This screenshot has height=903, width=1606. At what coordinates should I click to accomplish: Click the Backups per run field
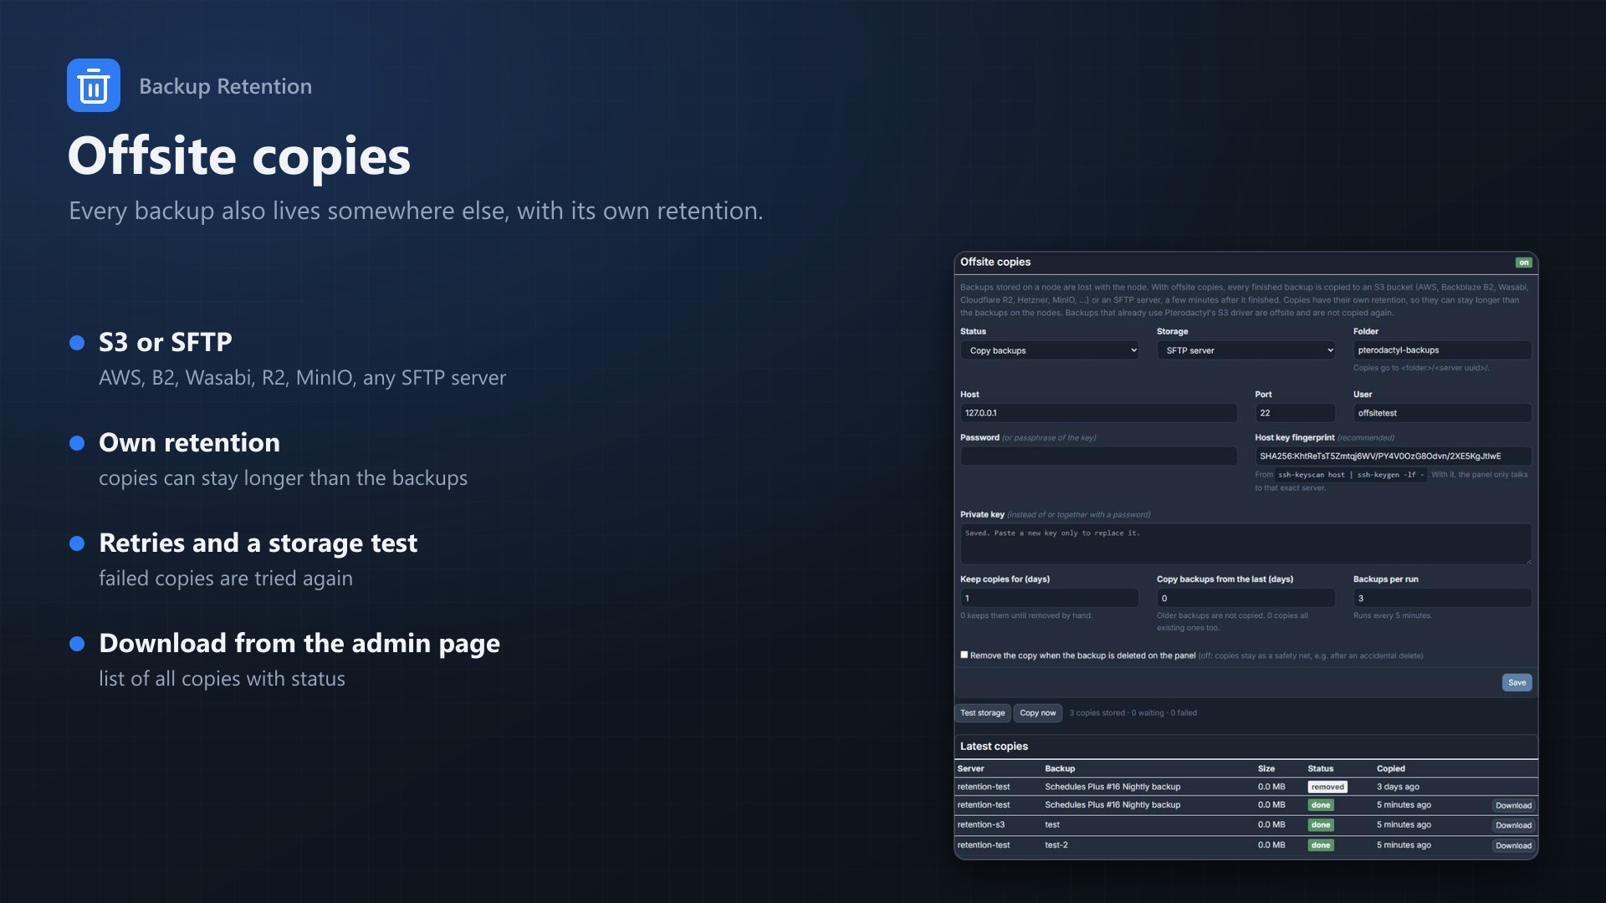click(1442, 598)
